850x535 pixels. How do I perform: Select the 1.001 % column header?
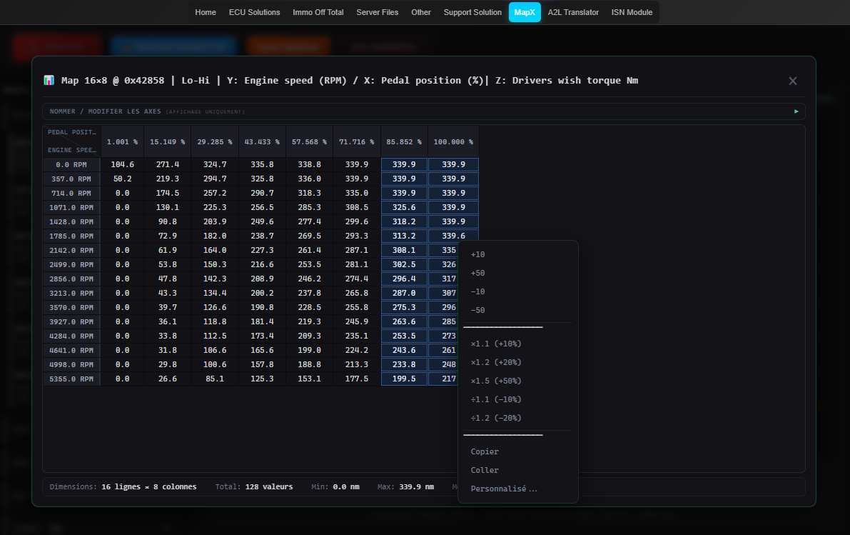click(x=122, y=141)
